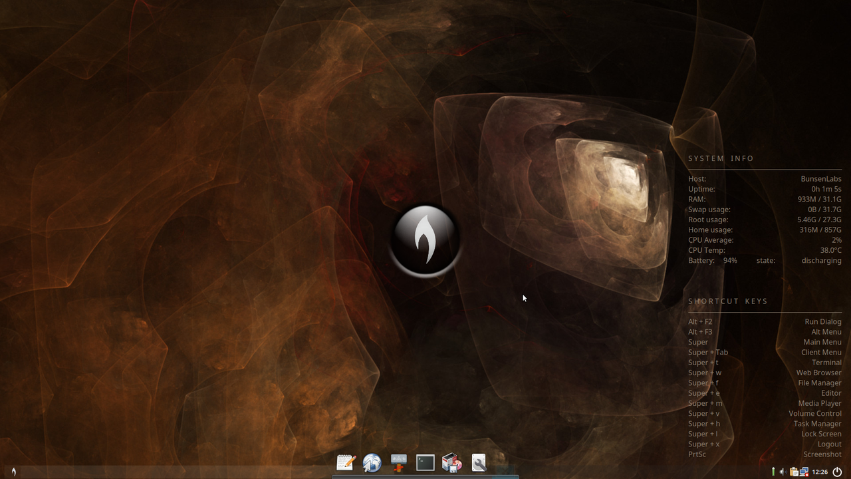Click the 'Media Player' shortcut label
The image size is (851, 479).
tap(820, 403)
